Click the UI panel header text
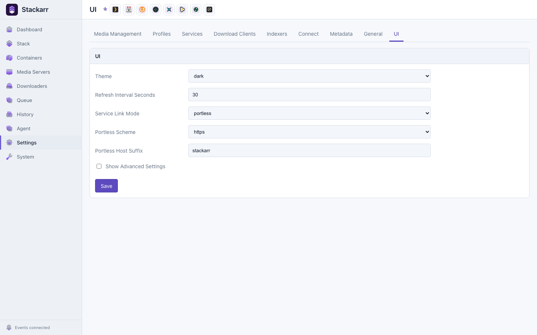Screen dimensions: 537x335 (x=98, y=56)
